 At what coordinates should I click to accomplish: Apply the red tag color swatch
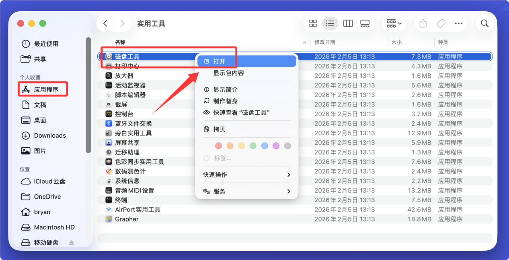coord(218,146)
